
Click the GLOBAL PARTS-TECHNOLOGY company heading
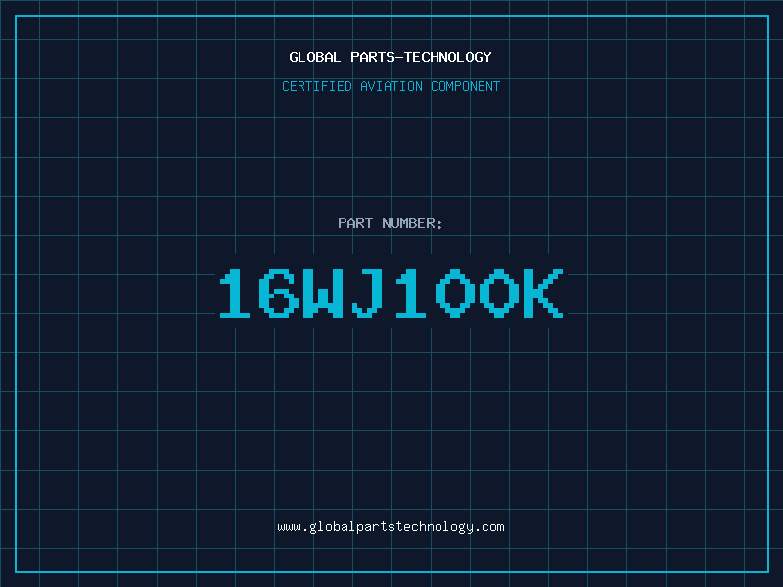click(391, 57)
